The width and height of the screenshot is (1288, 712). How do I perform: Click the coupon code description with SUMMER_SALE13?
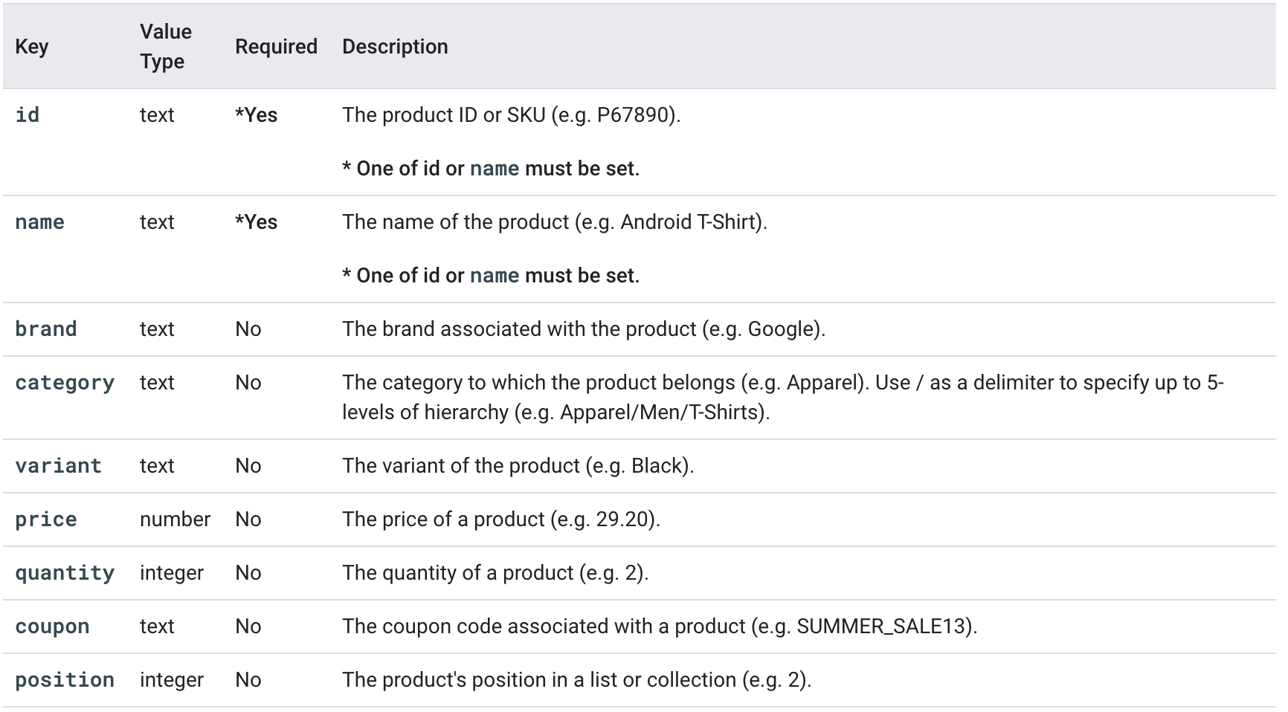660,627
